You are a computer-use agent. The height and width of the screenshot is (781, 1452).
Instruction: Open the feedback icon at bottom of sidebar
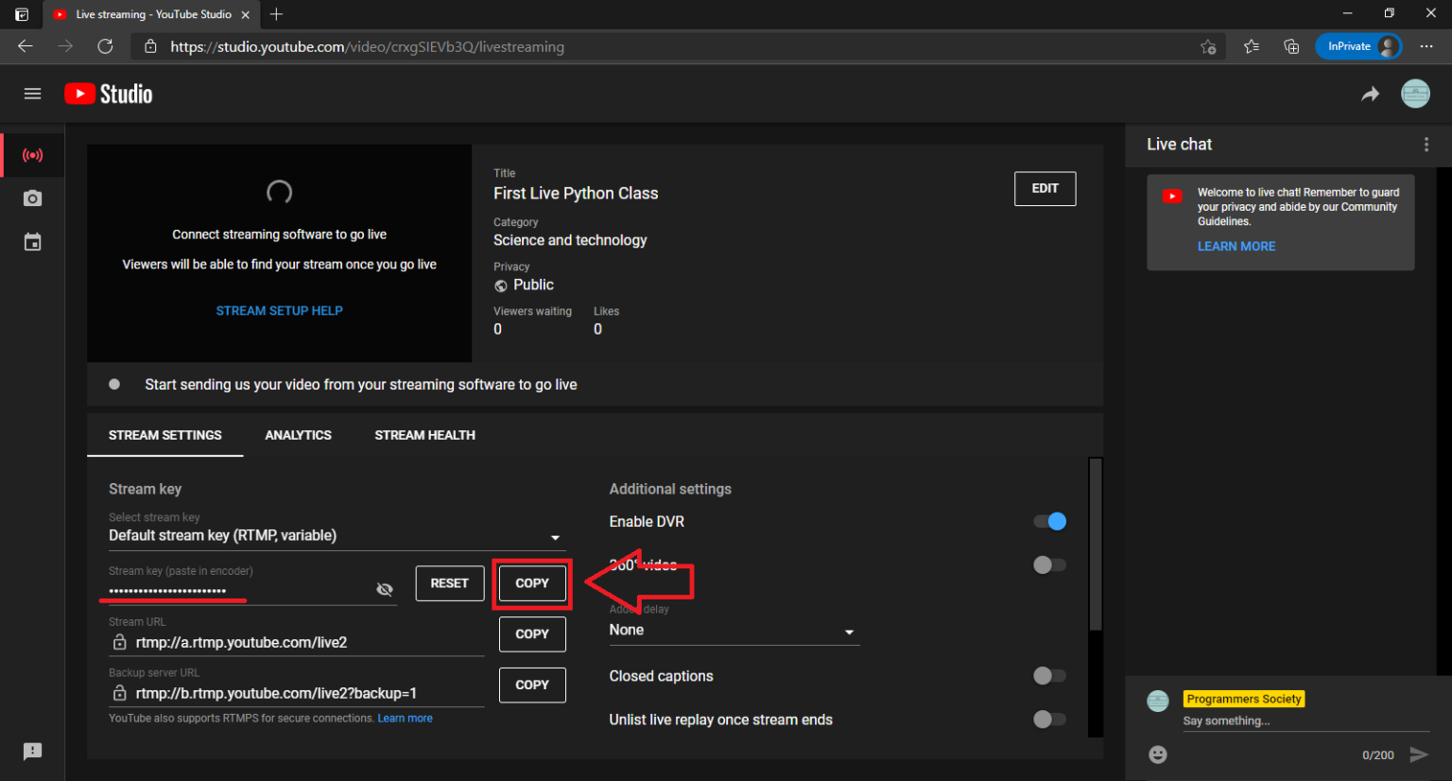coord(32,751)
